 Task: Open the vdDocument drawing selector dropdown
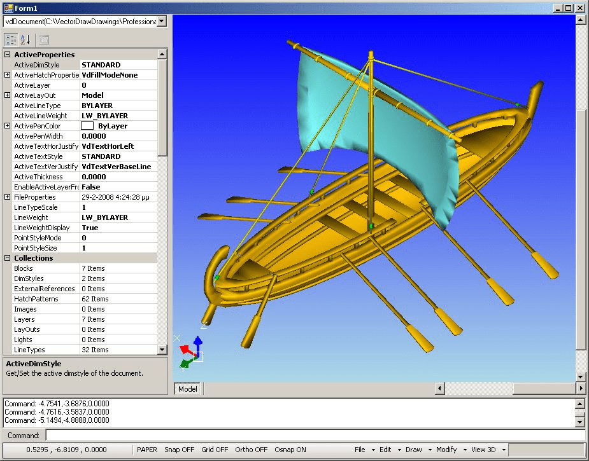pyautogui.click(x=162, y=22)
